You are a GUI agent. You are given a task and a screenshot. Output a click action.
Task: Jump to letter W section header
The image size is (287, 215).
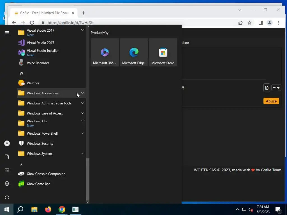click(x=21, y=74)
